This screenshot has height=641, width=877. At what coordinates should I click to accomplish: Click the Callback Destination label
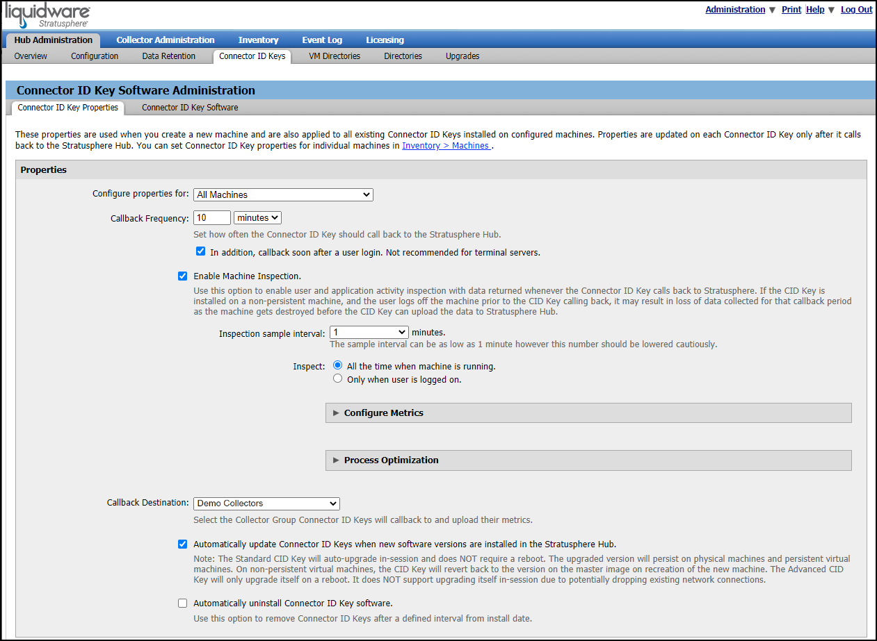coord(147,502)
